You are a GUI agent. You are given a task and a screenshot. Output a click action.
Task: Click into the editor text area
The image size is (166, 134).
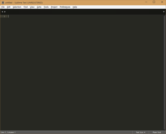pyautogui.click(x=86, y=73)
